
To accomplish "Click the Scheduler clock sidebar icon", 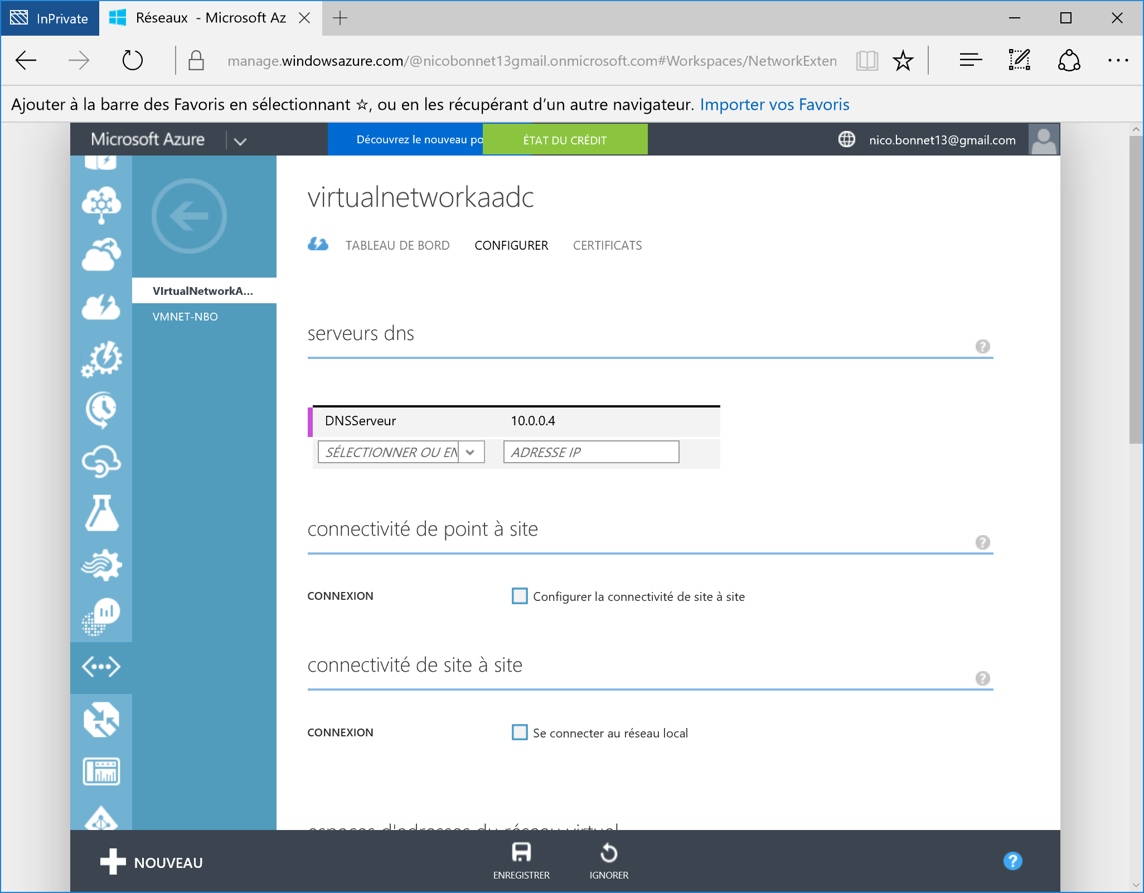I will pos(101,410).
